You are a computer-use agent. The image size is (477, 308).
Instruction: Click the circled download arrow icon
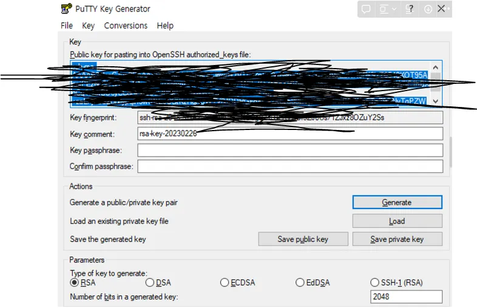coord(428,10)
